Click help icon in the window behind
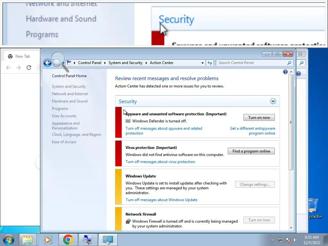 299,74
